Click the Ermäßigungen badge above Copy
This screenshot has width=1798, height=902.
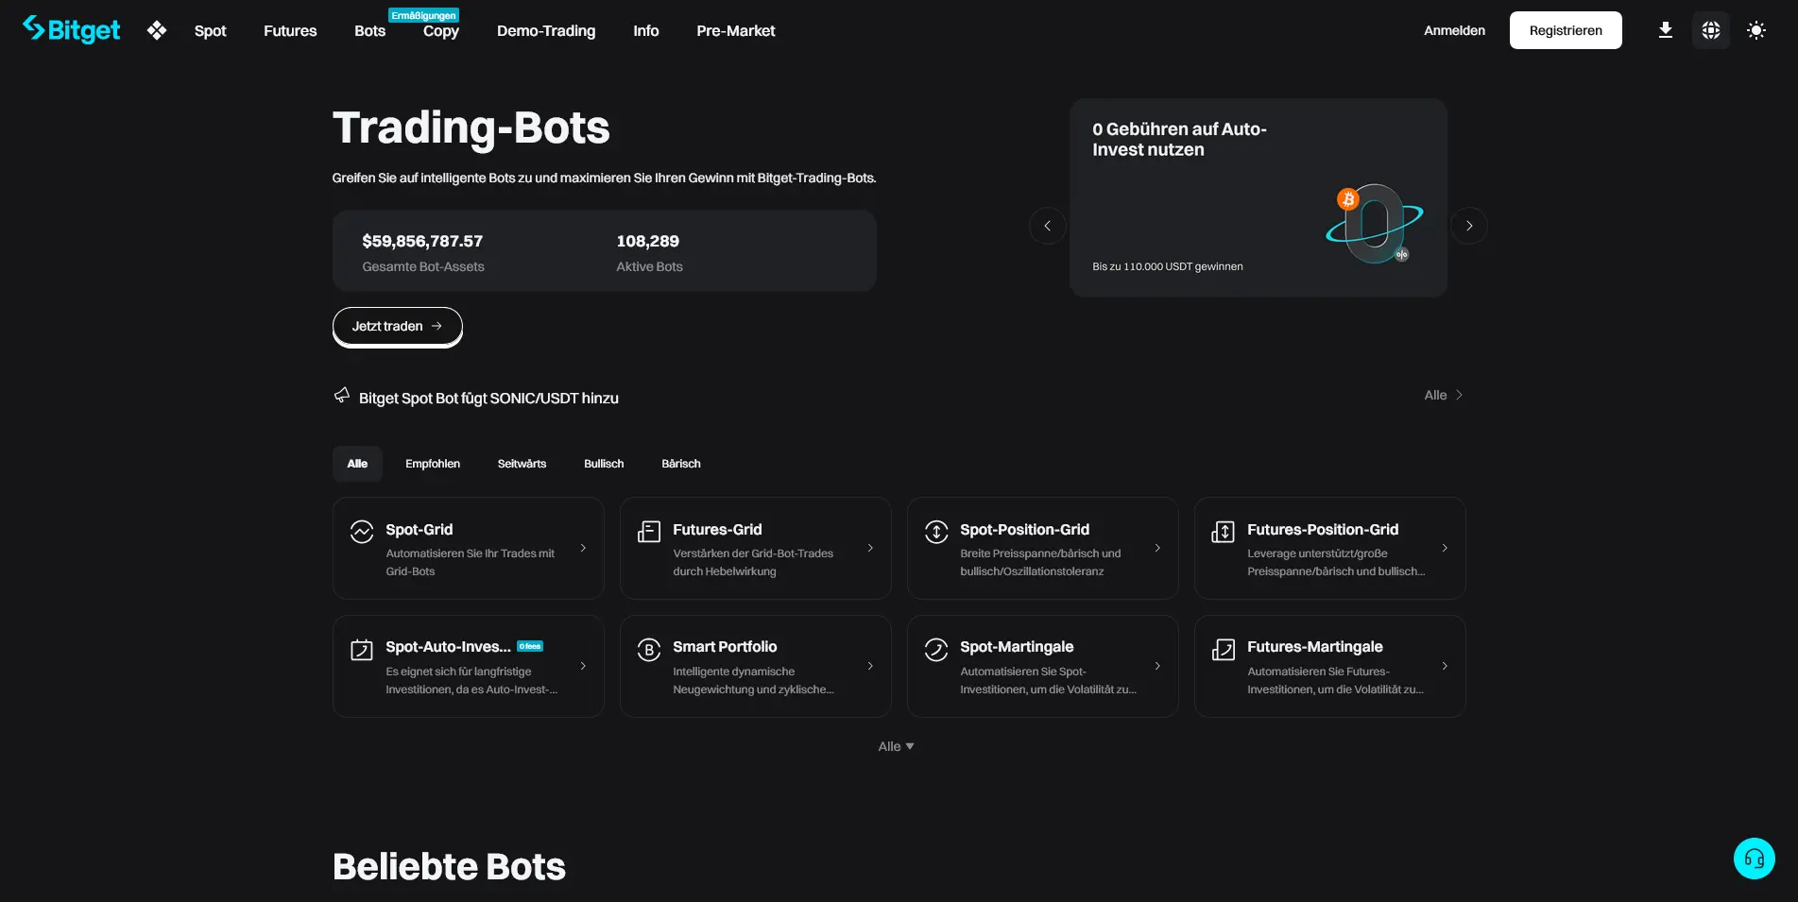(423, 15)
